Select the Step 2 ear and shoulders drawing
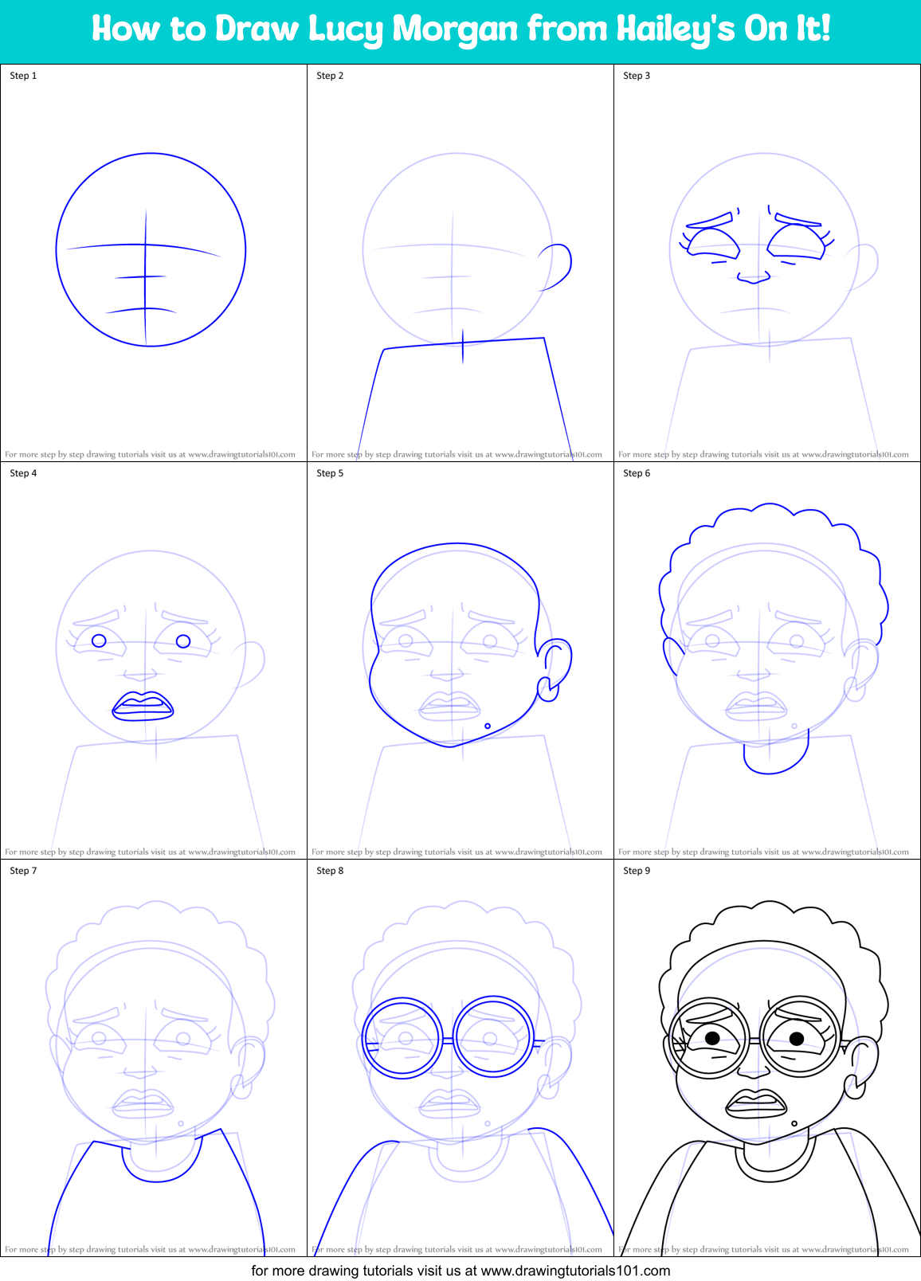 [466, 351]
